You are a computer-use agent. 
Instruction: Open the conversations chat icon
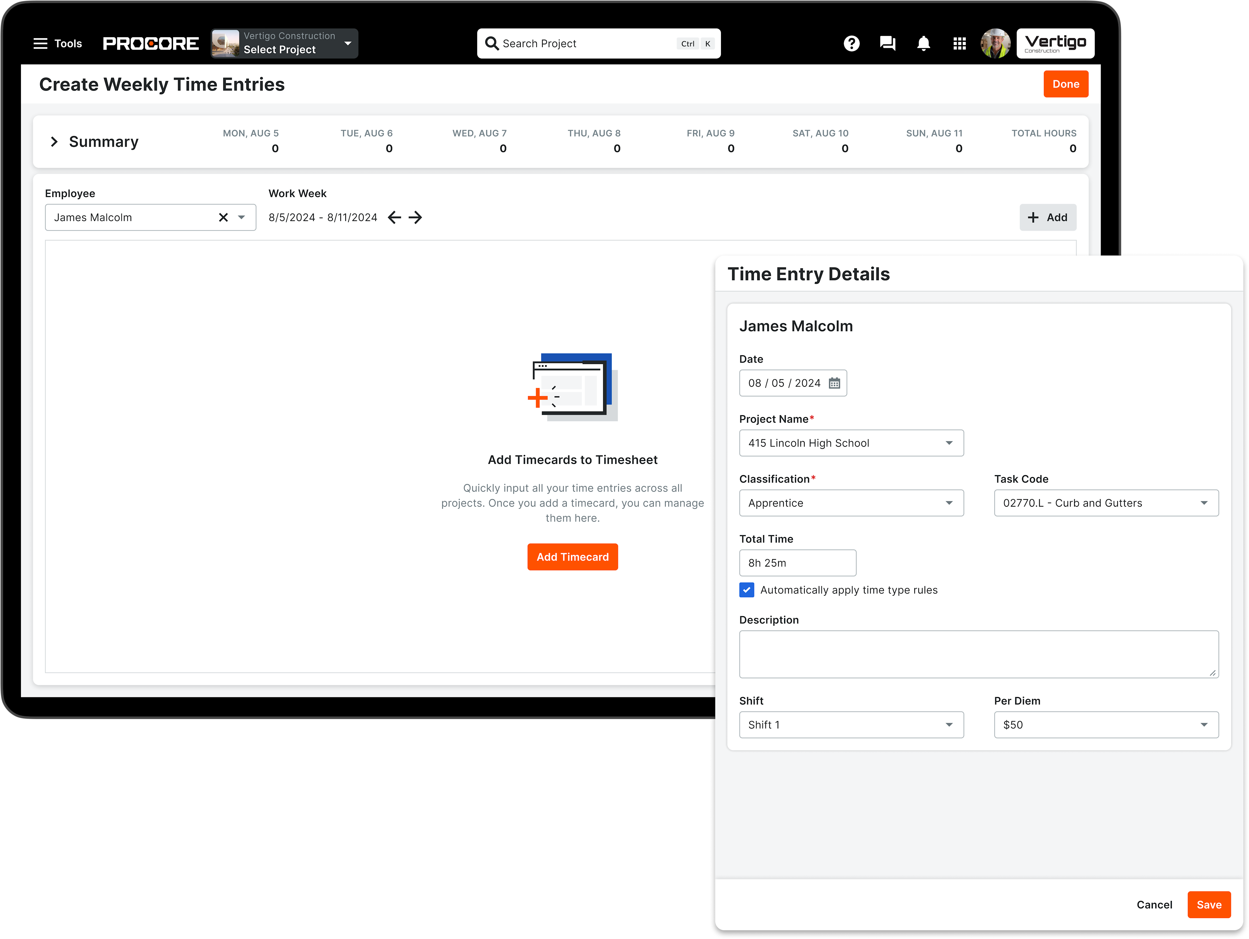888,43
